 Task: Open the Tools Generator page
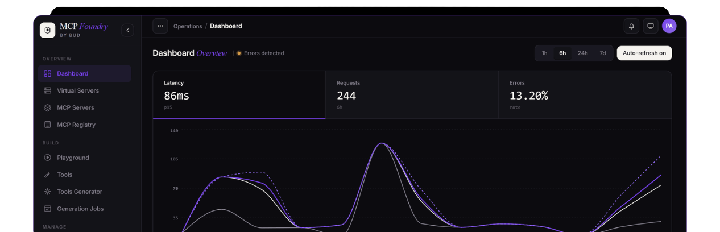click(x=85, y=192)
